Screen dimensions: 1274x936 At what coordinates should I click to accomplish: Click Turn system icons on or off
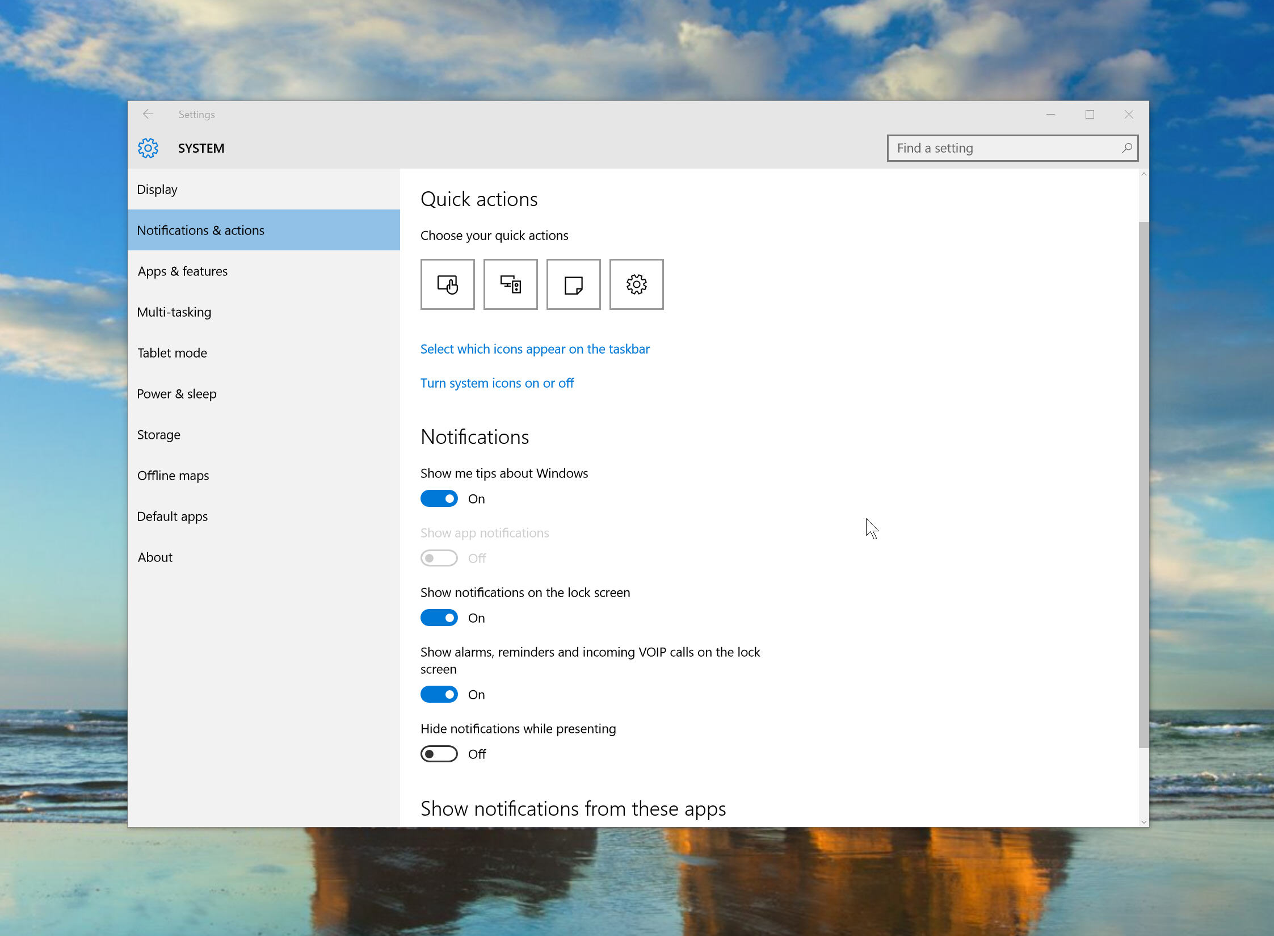pos(495,383)
